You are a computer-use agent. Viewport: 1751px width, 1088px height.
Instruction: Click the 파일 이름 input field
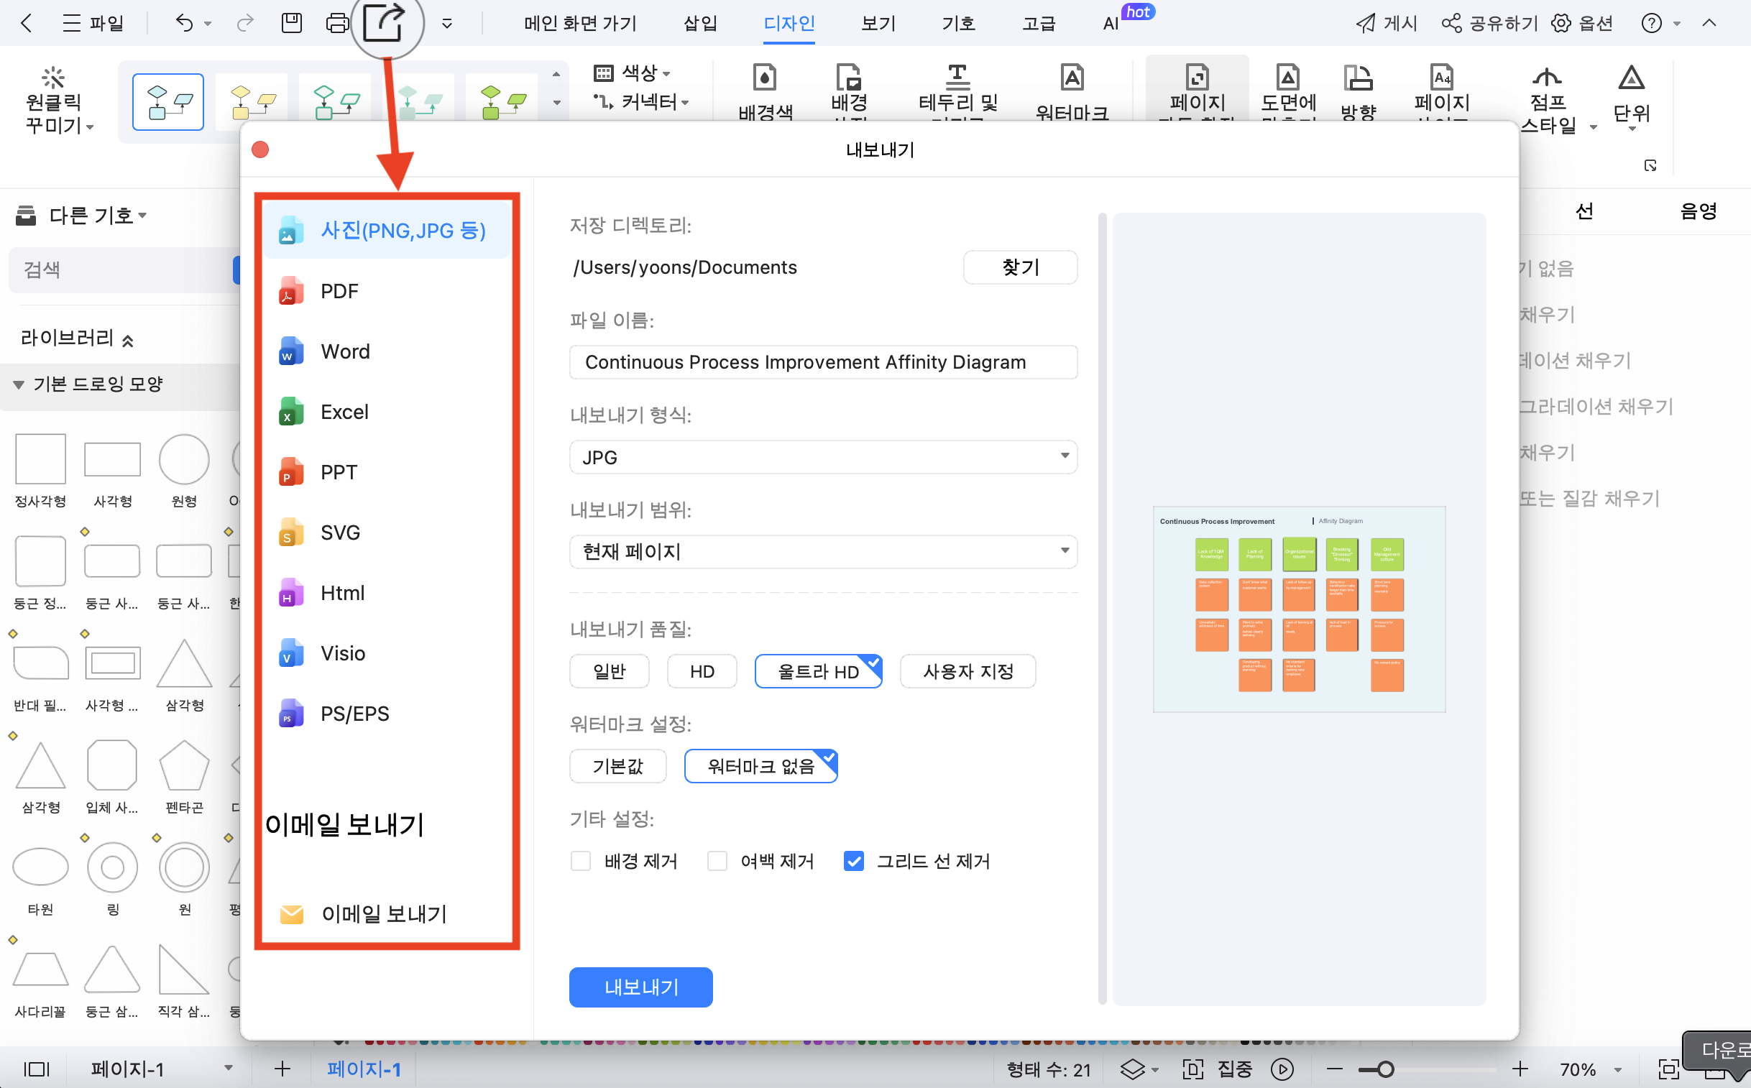tap(822, 362)
